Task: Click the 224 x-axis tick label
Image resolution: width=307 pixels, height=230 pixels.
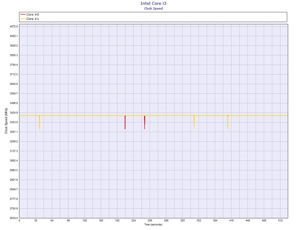Action: coord(133,220)
